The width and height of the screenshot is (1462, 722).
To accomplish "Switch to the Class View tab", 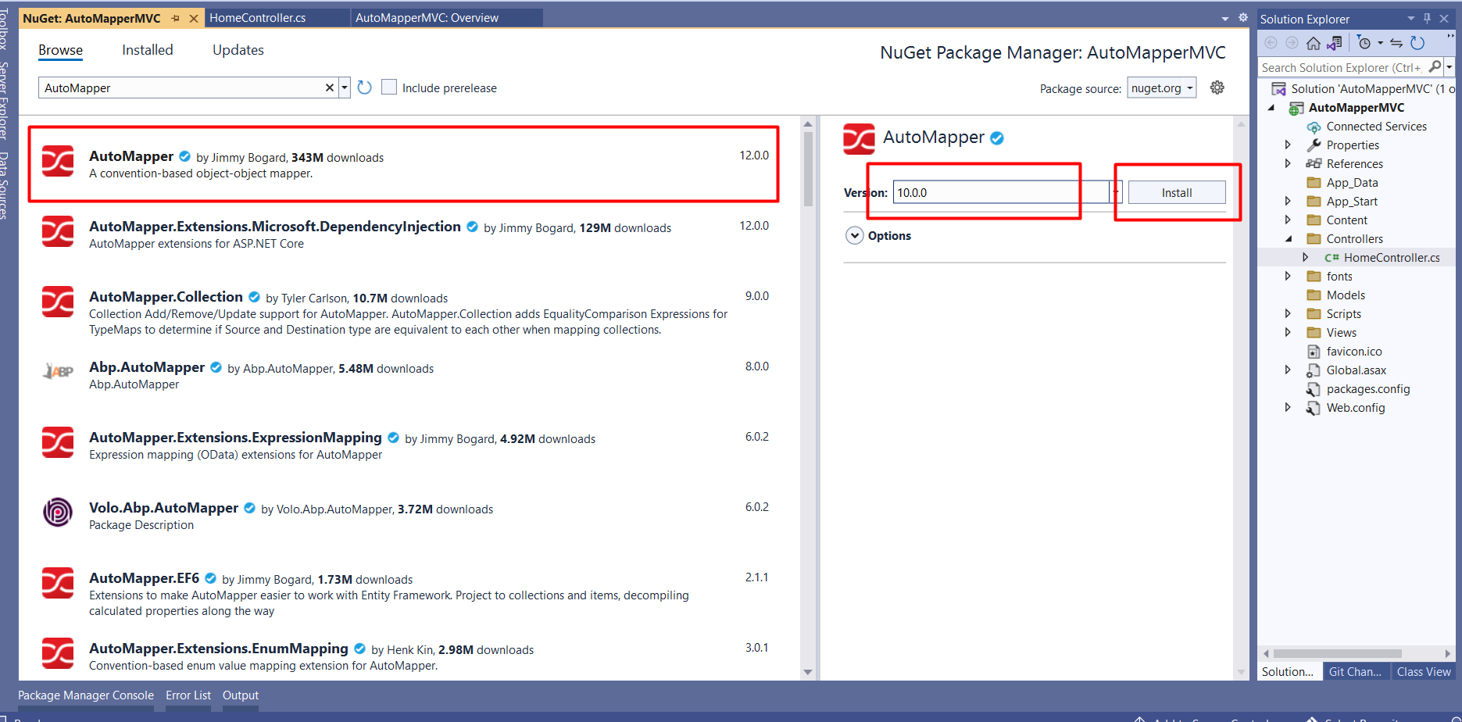I will click(x=1424, y=672).
